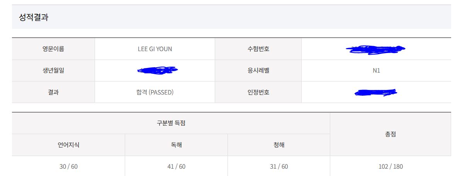455x176 pixels.
Task: Click the 성적결과 section heading
Action: [34, 17]
